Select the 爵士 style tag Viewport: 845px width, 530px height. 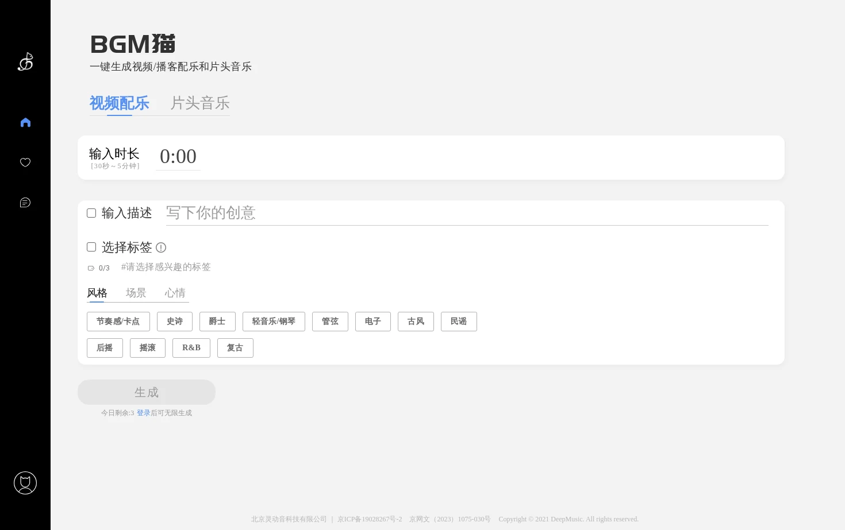pyautogui.click(x=217, y=322)
